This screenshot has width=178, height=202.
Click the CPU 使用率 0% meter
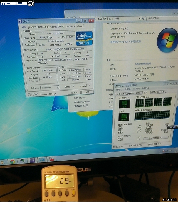(125, 104)
